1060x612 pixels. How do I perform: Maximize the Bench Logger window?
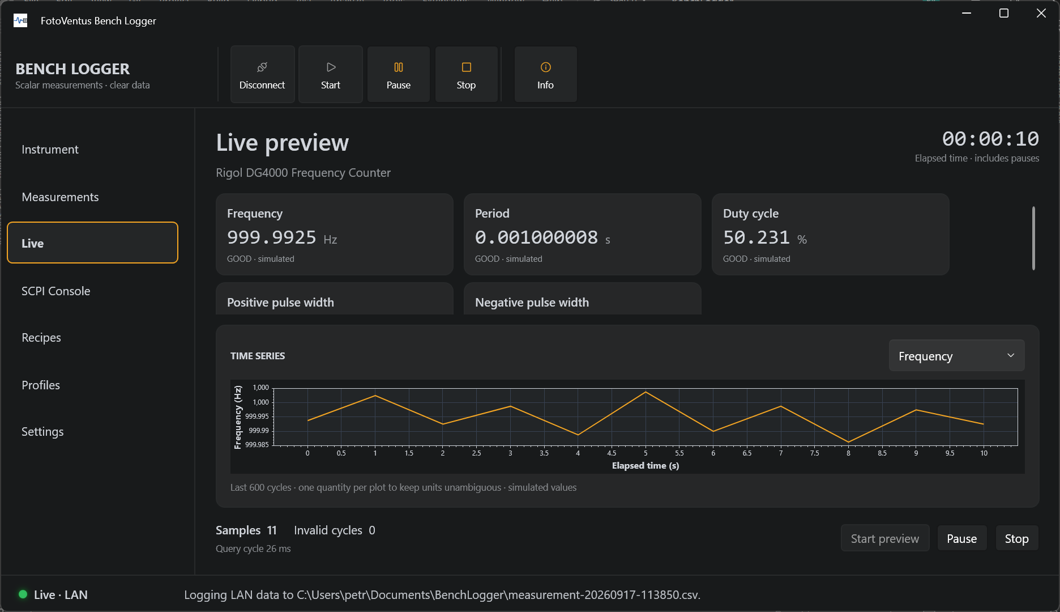click(1004, 13)
